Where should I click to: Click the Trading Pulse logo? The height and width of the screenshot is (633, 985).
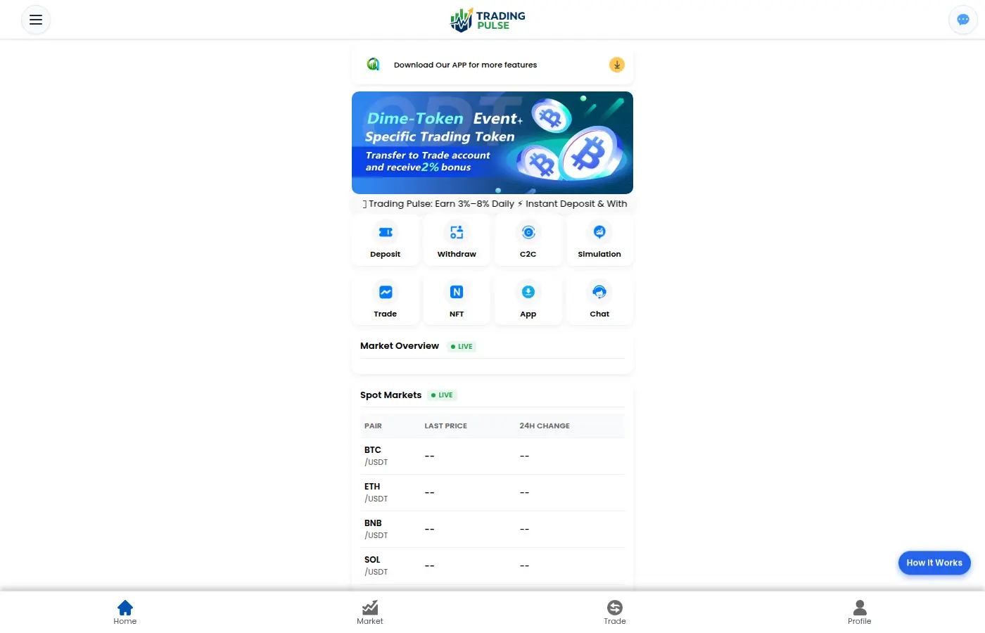[x=488, y=20]
